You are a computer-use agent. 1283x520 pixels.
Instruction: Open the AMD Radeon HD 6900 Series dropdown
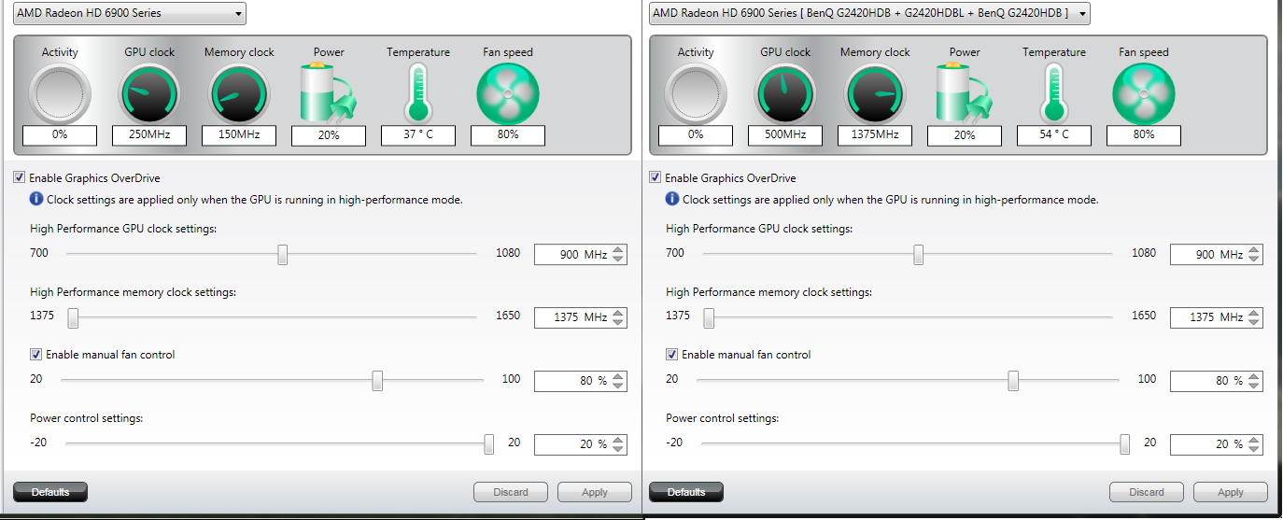(130, 13)
